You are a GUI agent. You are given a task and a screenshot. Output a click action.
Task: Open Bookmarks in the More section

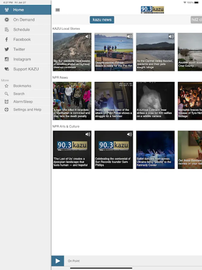point(26,86)
